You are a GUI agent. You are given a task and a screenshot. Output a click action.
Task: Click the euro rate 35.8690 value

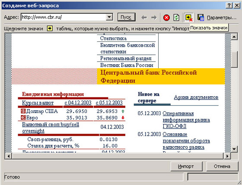107,118
